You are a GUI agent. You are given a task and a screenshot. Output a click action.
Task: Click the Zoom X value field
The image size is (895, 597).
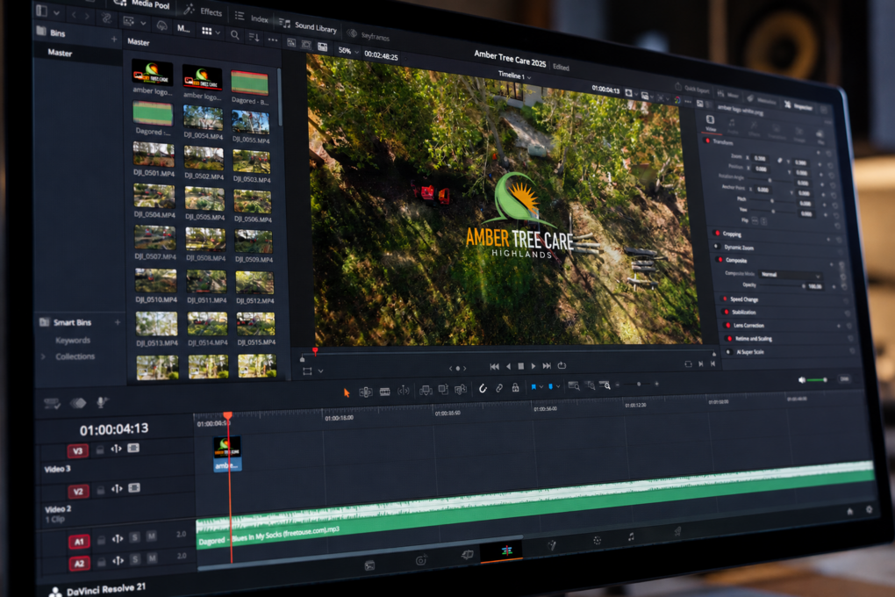761,158
